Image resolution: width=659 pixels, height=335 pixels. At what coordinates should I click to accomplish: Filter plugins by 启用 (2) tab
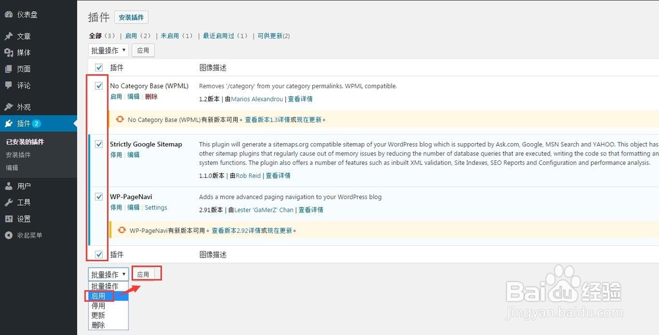(x=138, y=36)
